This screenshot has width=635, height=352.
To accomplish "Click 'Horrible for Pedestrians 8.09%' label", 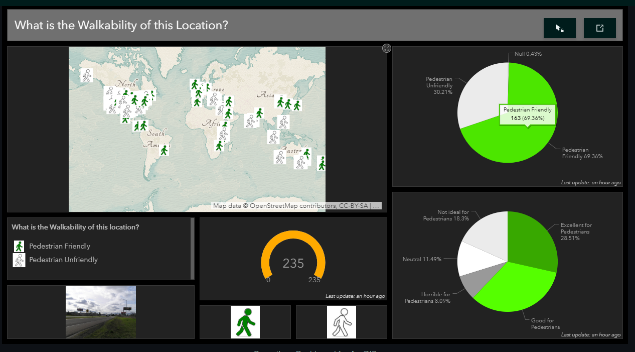I will [x=428, y=298].
